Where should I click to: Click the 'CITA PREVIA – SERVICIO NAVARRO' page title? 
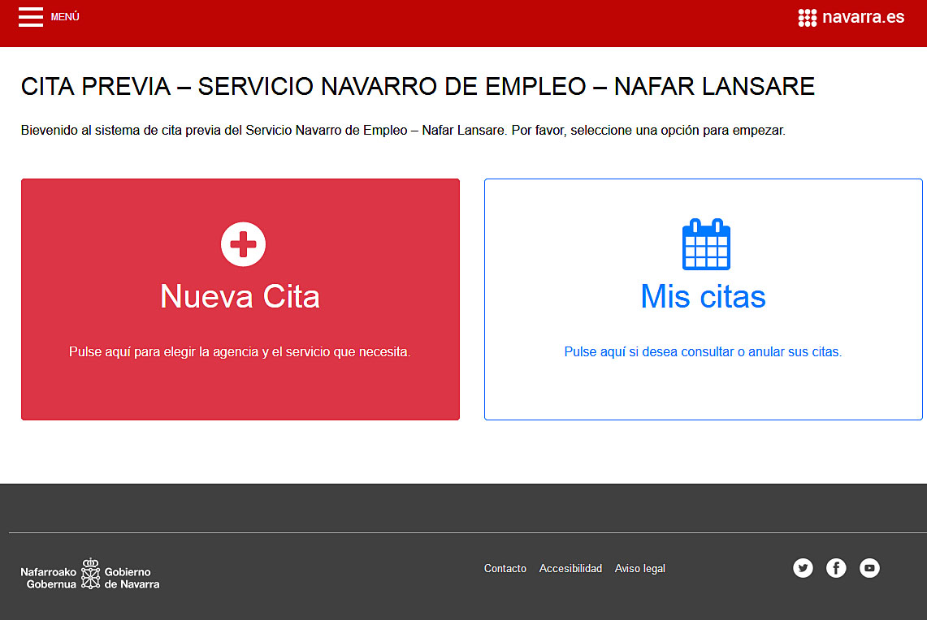coord(418,87)
